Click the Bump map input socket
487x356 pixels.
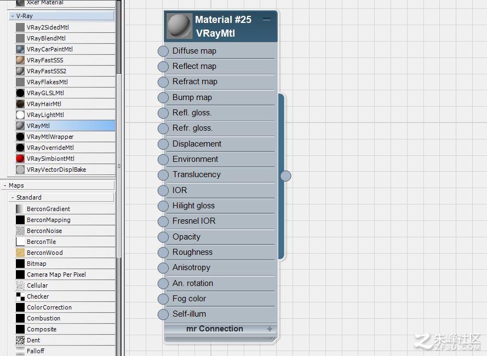(163, 97)
